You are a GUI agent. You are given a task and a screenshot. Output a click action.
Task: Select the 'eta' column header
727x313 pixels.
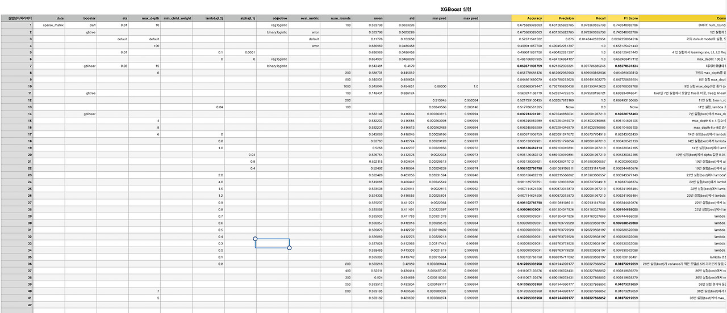coord(112,19)
